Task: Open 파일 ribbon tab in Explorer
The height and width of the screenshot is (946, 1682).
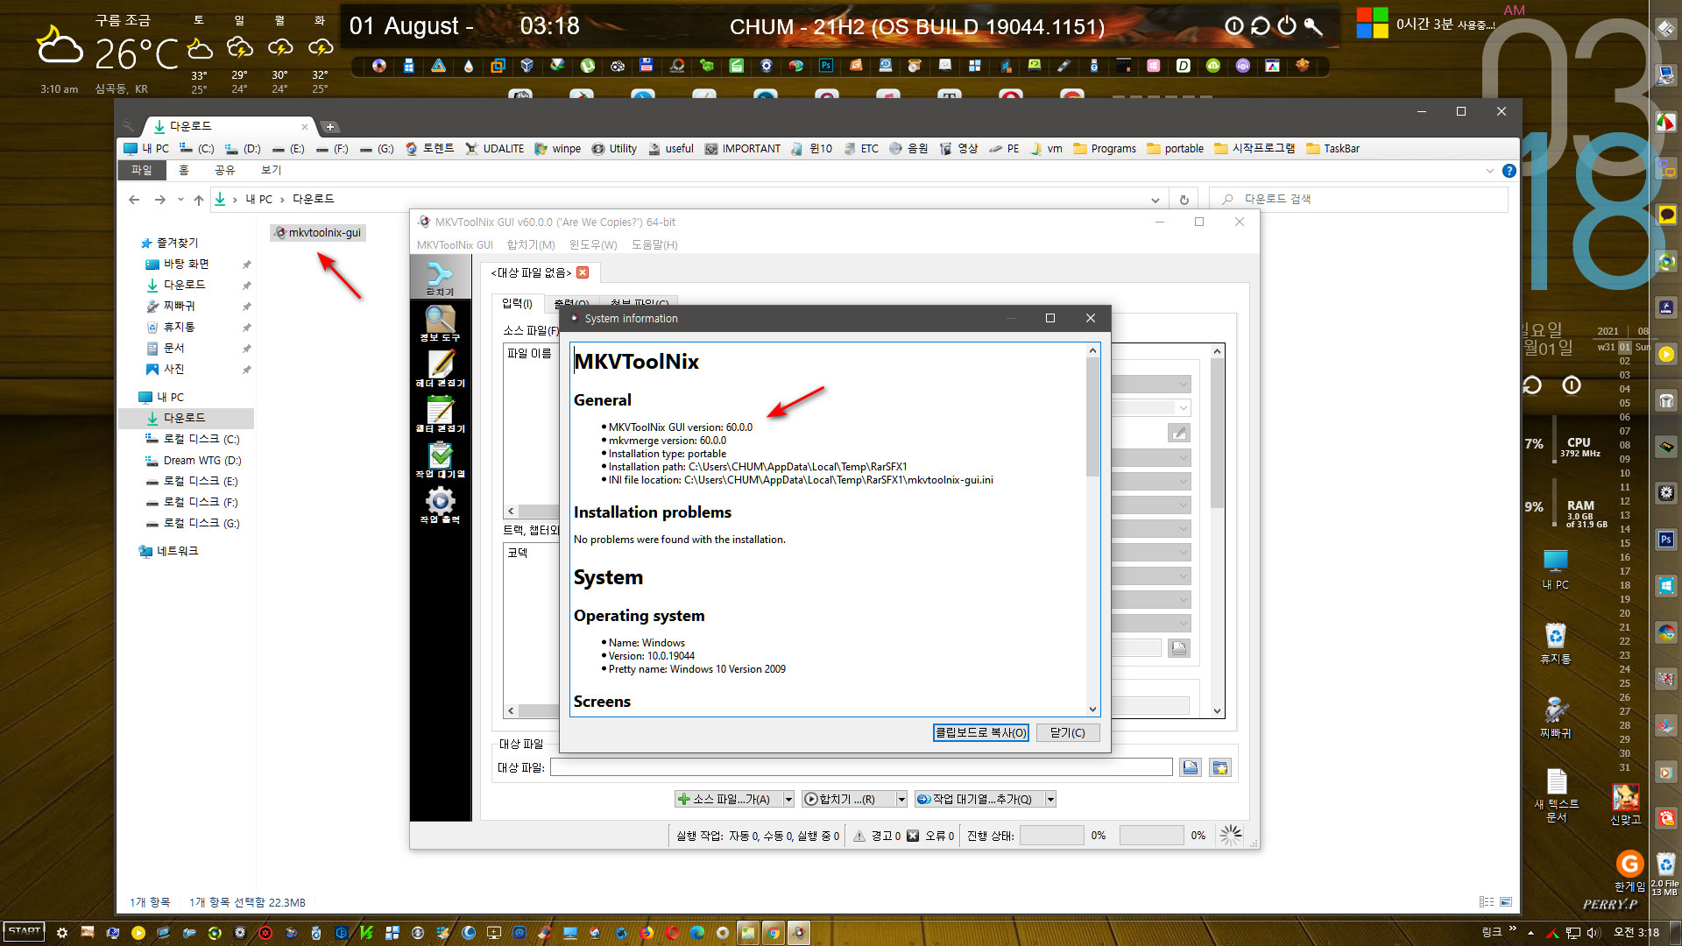Action: (141, 170)
